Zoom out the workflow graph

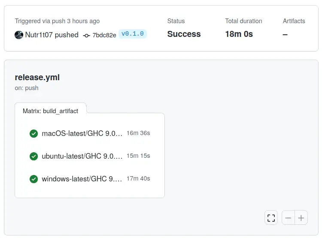[x=288, y=218]
